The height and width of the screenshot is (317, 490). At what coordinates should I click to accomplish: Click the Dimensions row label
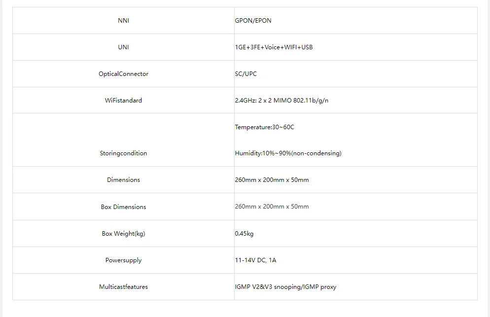123,180
